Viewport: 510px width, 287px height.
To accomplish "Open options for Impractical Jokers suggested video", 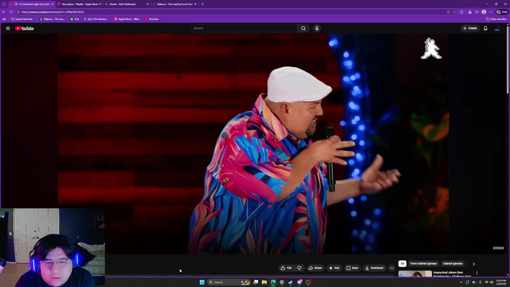I will pyautogui.click(x=477, y=273).
